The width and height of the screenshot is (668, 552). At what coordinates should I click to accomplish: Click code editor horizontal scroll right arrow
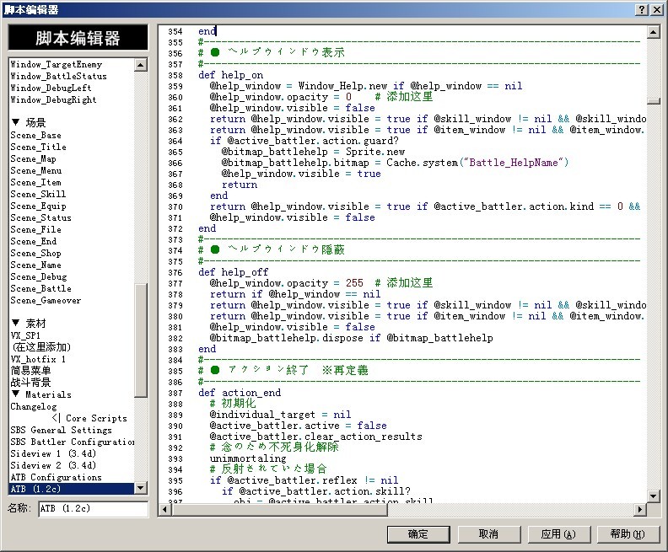pos(639,509)
